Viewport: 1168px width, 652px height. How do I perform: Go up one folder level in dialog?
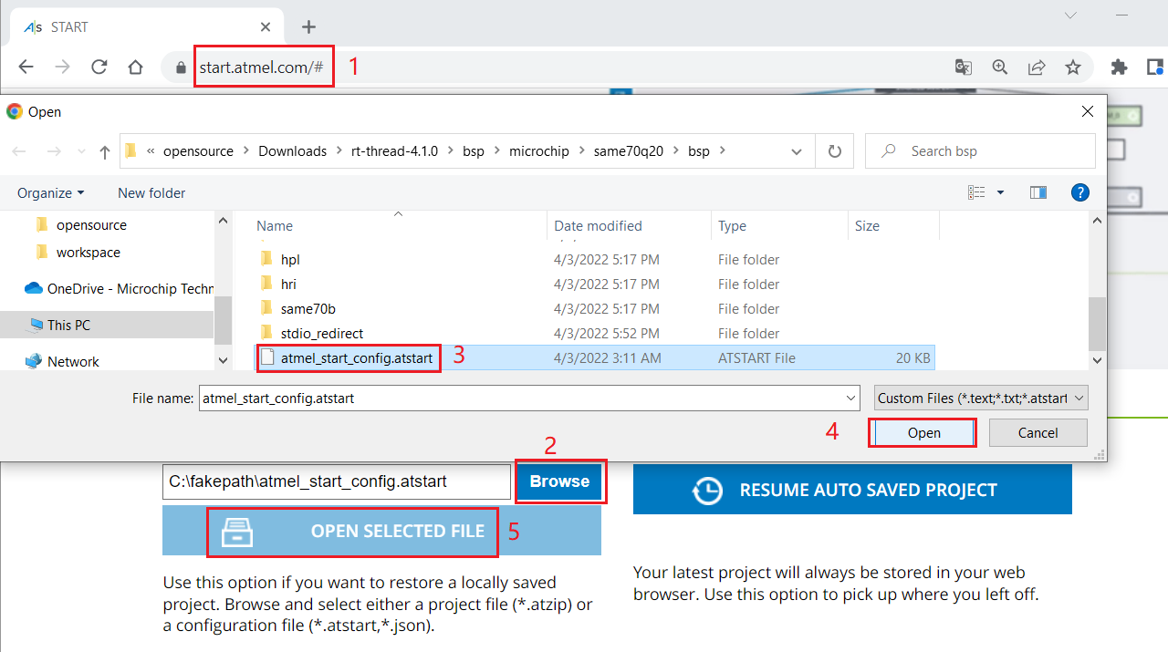pyautogui.click(x=105, y=151)
